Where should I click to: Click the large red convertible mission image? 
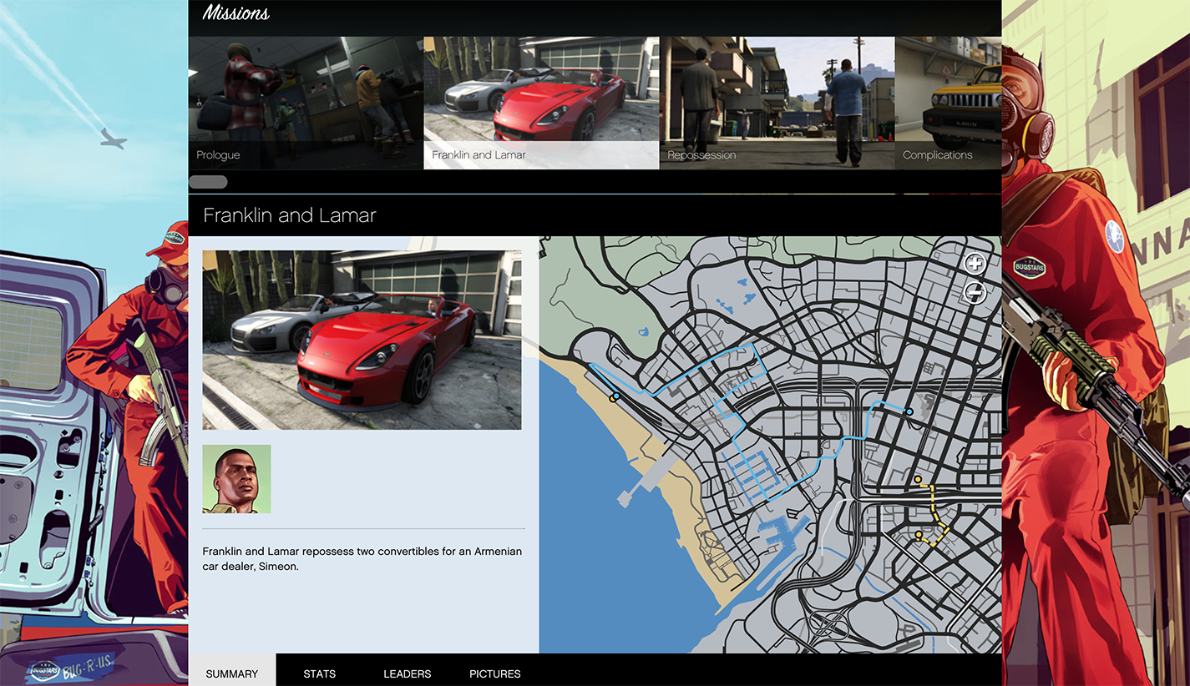coord(362,340)
